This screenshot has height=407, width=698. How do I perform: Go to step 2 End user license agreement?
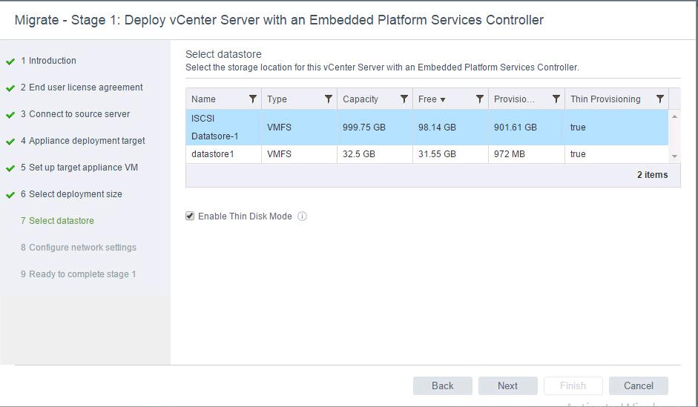(82, 87)
